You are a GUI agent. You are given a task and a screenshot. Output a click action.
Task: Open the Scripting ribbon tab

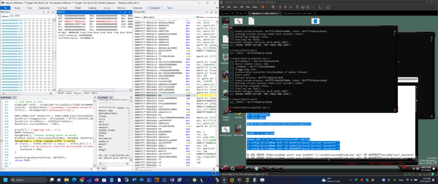coord(92,8)
